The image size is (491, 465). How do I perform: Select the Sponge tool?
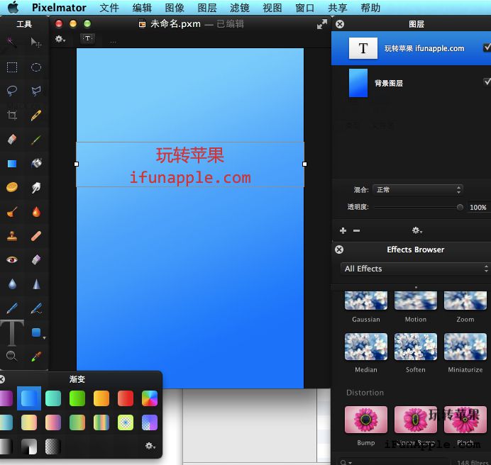12,187
